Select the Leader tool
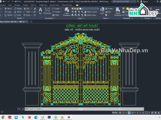161x120 pixels. pyautogui.click(x=56, y=12)
